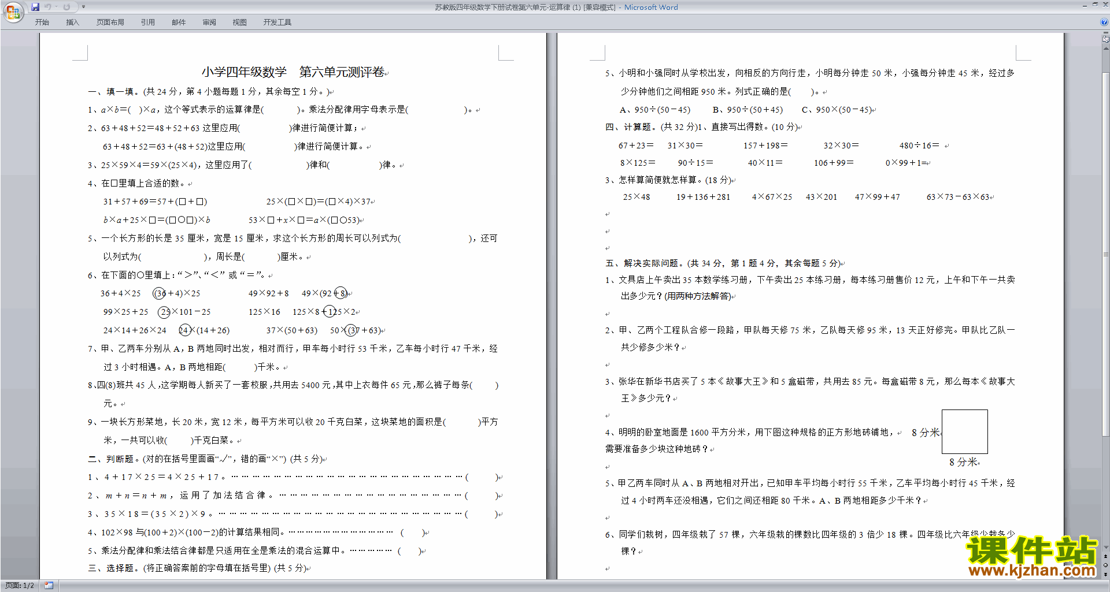Click the expression 63×73−63×63

click(958, 197)
